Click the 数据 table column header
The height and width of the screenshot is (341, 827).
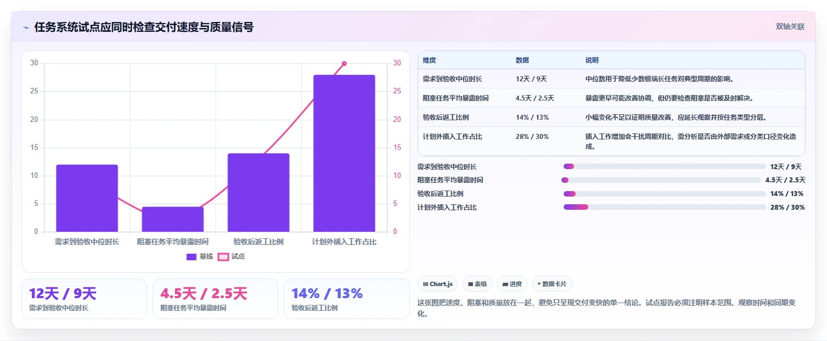522,60
